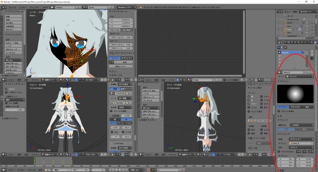Click the Hoho_R texture name field

tap(293, 72)
